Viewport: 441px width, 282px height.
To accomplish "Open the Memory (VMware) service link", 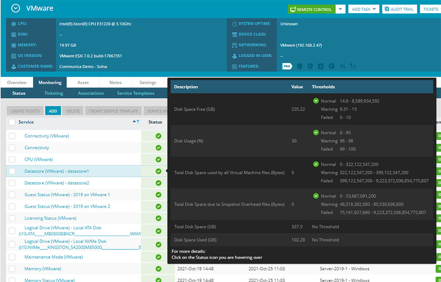I will [43, 269].
